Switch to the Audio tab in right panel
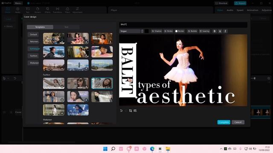273x153 pixels. point(230,10)
